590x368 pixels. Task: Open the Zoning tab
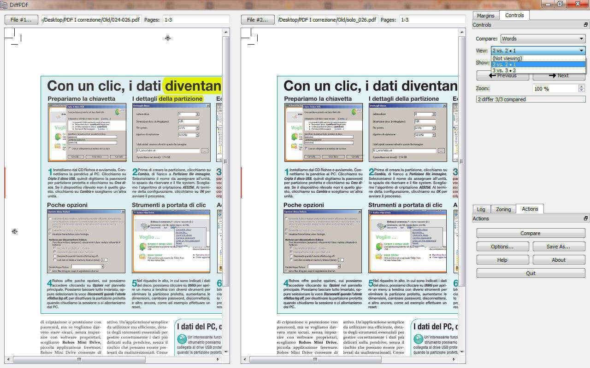(x=503, y=209)
